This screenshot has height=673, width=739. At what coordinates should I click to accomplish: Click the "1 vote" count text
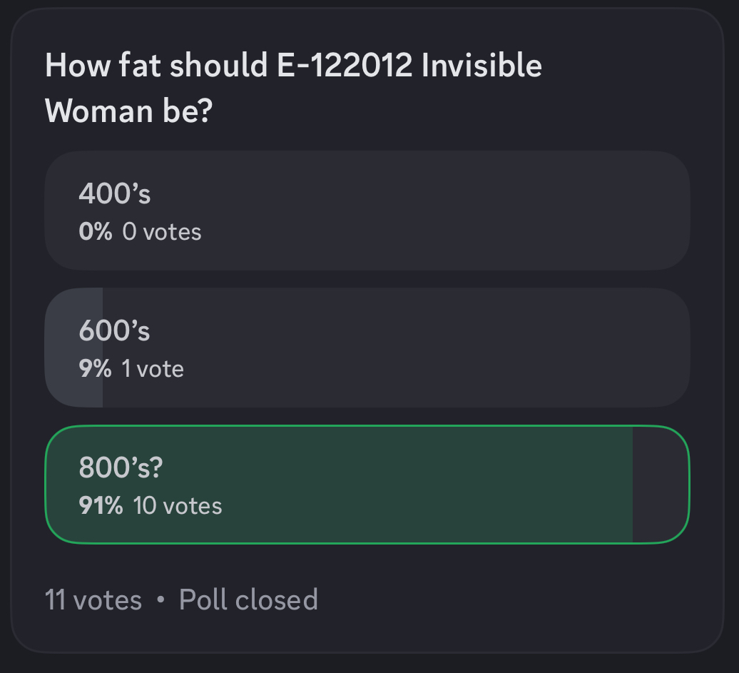coord(153,369)
